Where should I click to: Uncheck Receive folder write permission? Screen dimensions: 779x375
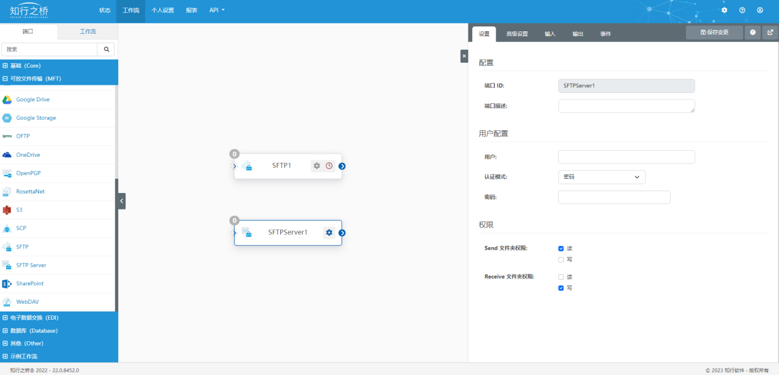coord(561,288)
